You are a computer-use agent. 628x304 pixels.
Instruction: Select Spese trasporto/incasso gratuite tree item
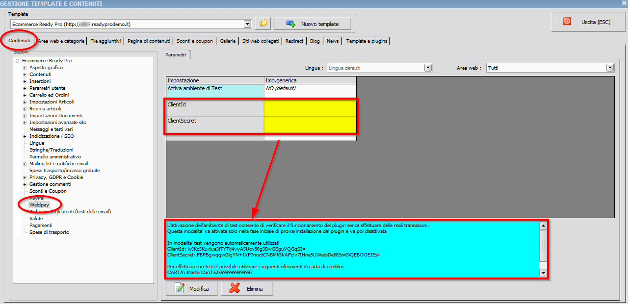[64, 171]
